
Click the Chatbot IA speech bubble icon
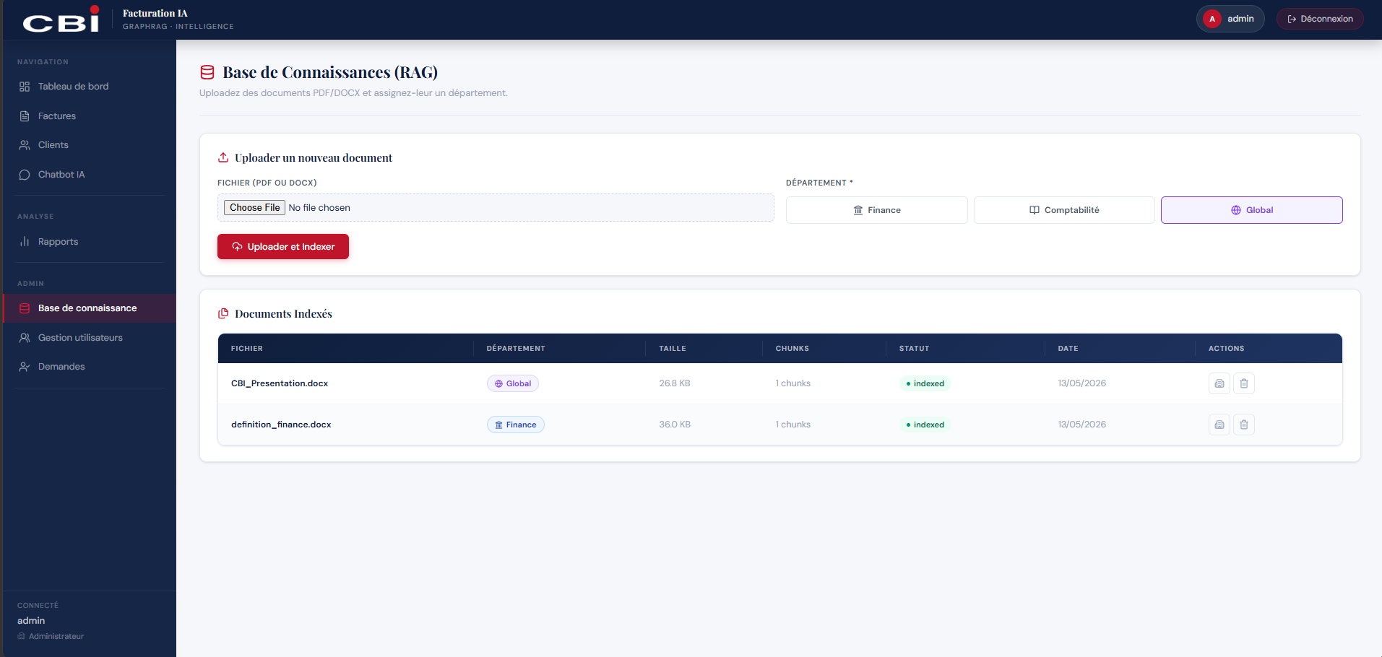pyautogui.click(x=25, y=175)
